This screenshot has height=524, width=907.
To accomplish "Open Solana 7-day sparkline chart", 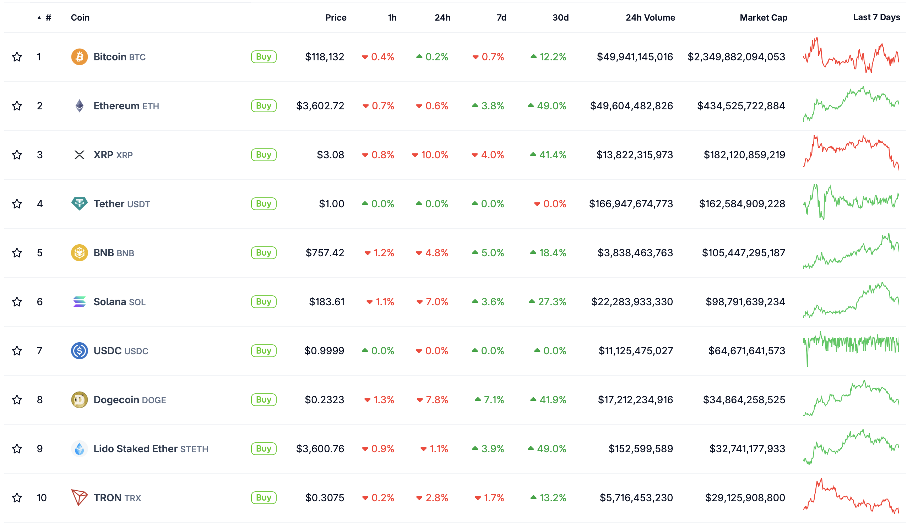I will (x=851, y=300).
